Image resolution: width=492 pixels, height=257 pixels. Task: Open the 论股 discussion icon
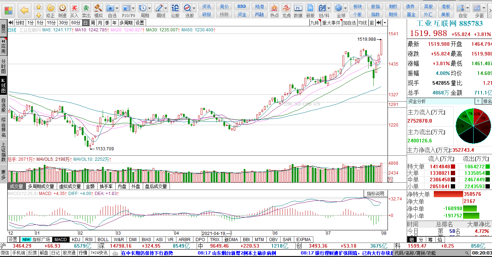175,10
